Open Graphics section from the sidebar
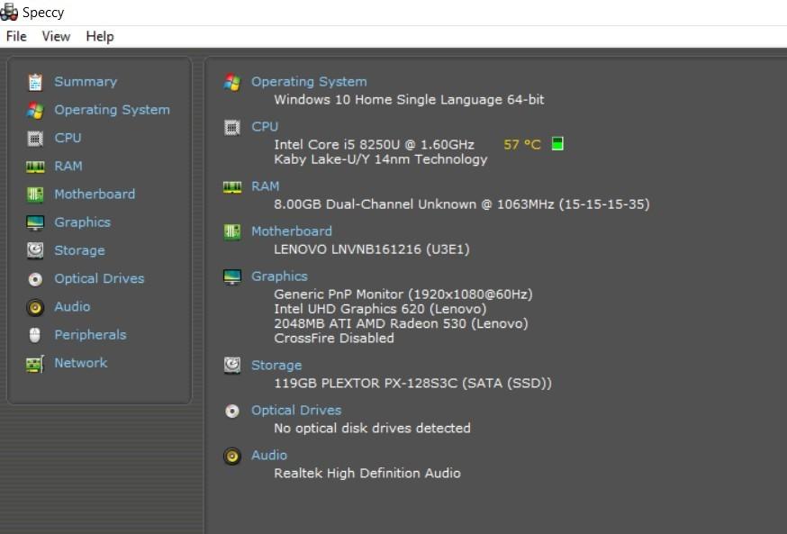Viewport: 787px width, 534px height. [82, 222]
